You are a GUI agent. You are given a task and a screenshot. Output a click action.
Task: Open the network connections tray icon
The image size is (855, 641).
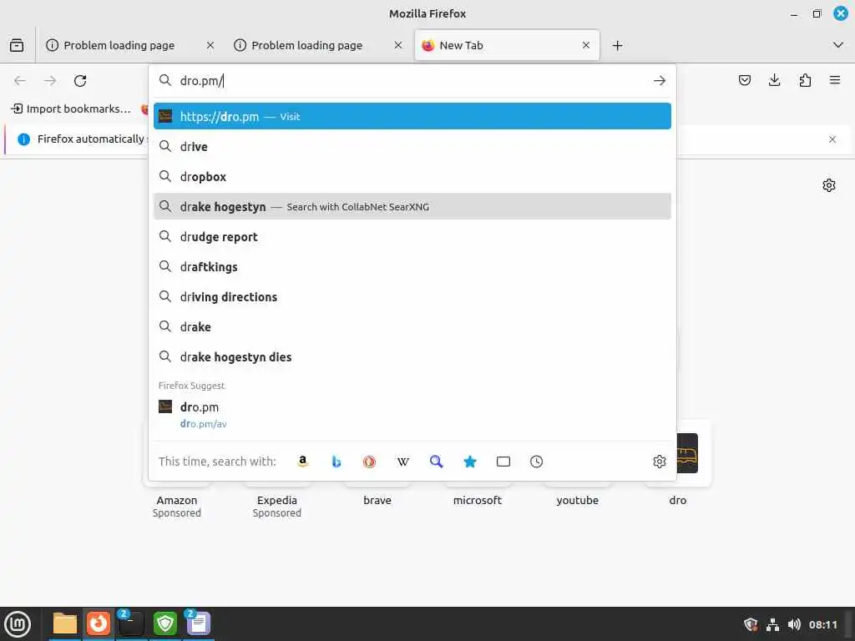pos(772,624)
